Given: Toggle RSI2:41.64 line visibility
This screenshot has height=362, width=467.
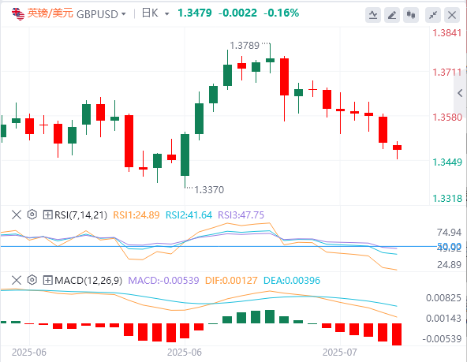Looking at the screenshot, I should [x=189, y=215].
